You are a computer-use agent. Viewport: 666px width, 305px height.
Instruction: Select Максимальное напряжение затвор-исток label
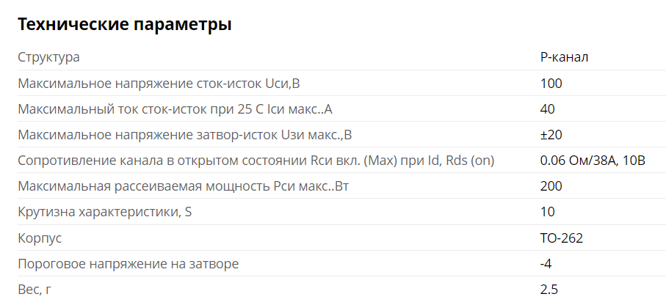pos(185,135)
